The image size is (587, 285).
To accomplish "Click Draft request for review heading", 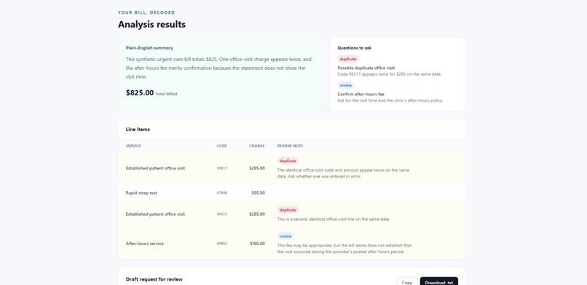I will [154, 279].
